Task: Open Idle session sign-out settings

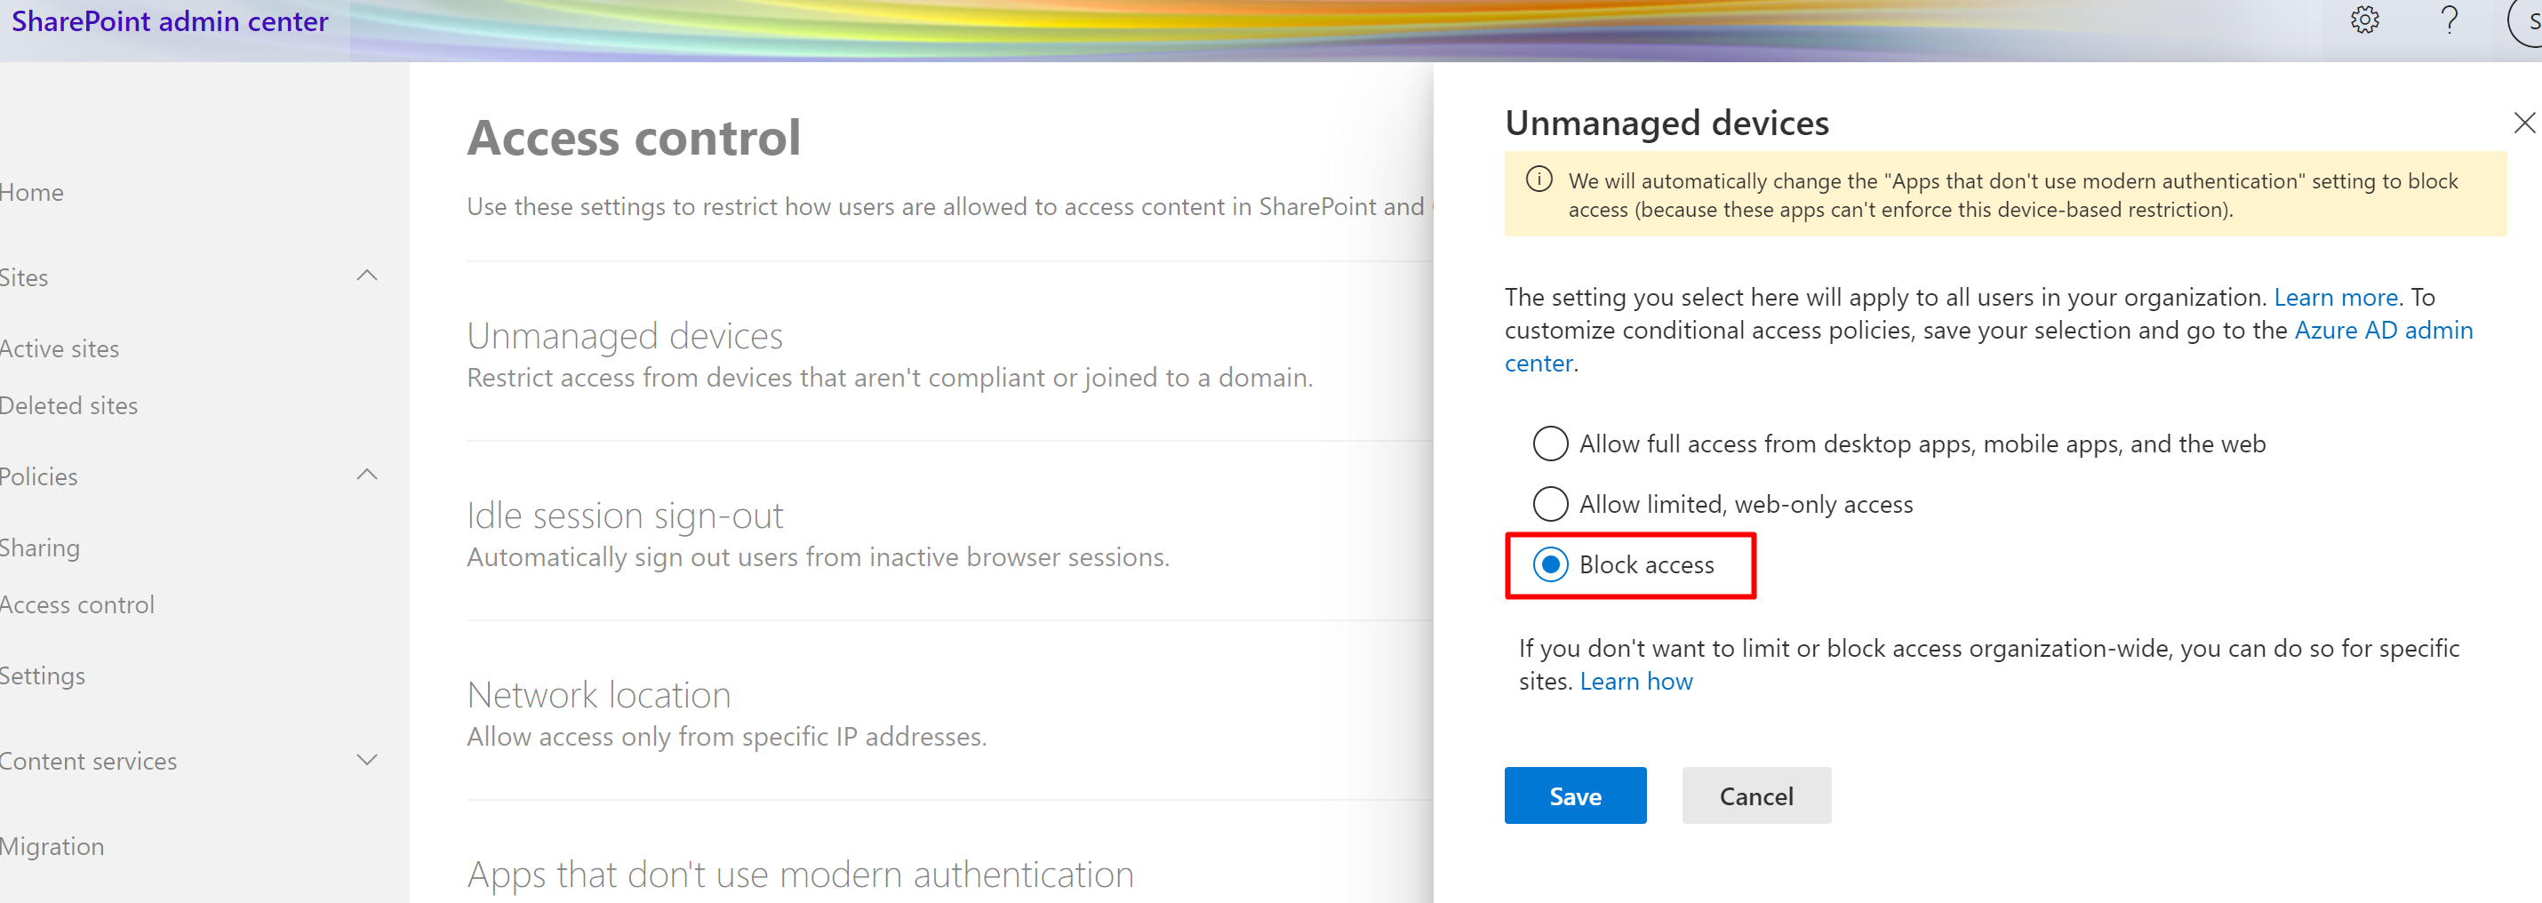Action: (x=625, y=515)
